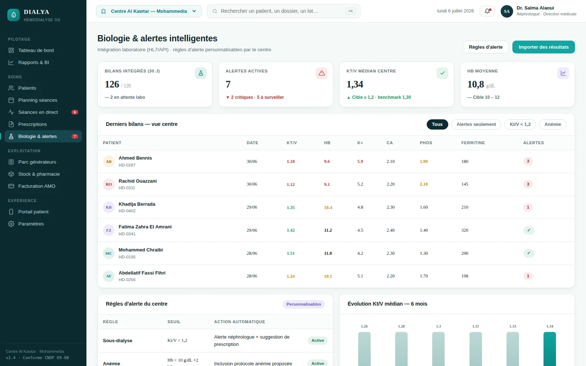Click Personnalisables badge in rules panel
The width and height of the screenshot is (586, 366).
pos(304,304)
